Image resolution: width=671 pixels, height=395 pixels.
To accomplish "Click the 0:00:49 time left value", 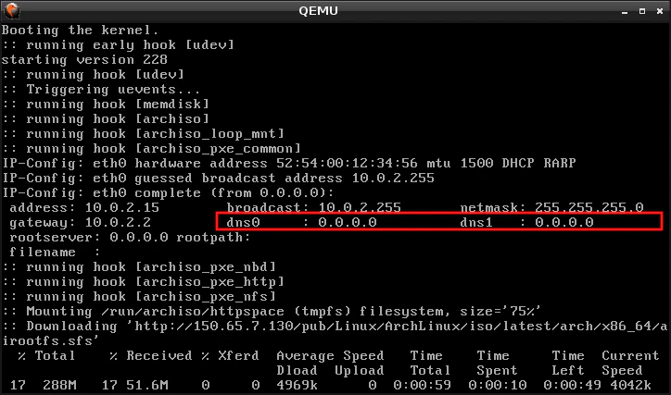I will coord(573,385).
